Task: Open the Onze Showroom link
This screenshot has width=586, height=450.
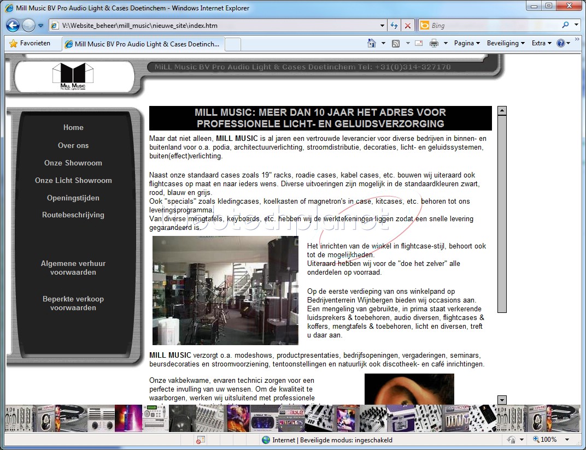Action: tap(73, 163)
